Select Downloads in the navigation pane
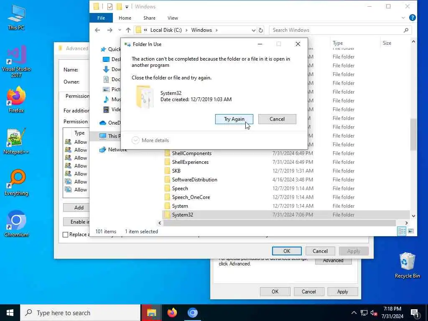The width and height of the screenshot is (428, 321). (112, 69)
